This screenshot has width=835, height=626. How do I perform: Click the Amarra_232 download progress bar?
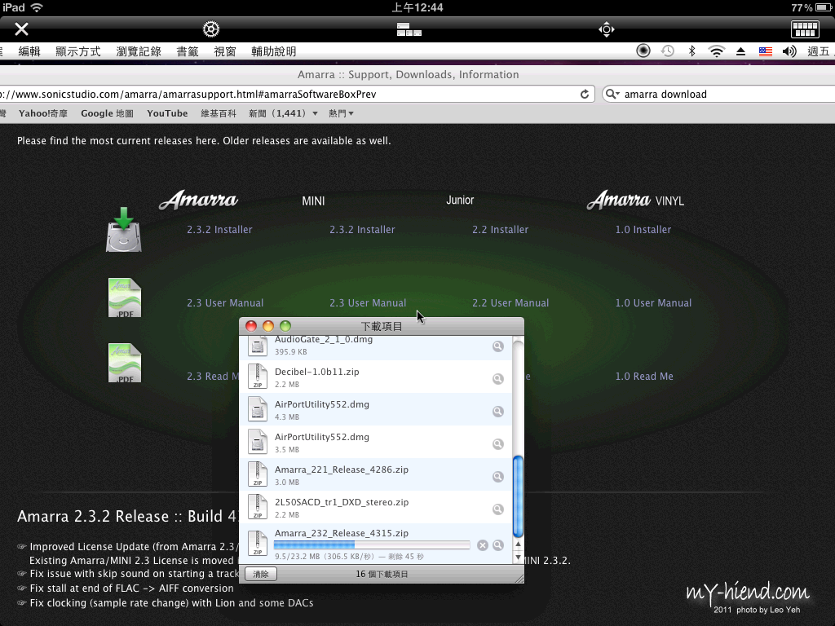click(372, 545)
